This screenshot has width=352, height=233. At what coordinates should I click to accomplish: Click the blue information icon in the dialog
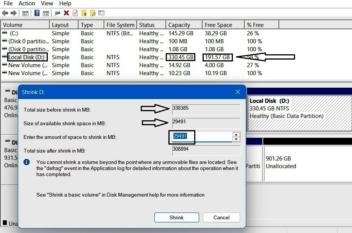point(27,162)
